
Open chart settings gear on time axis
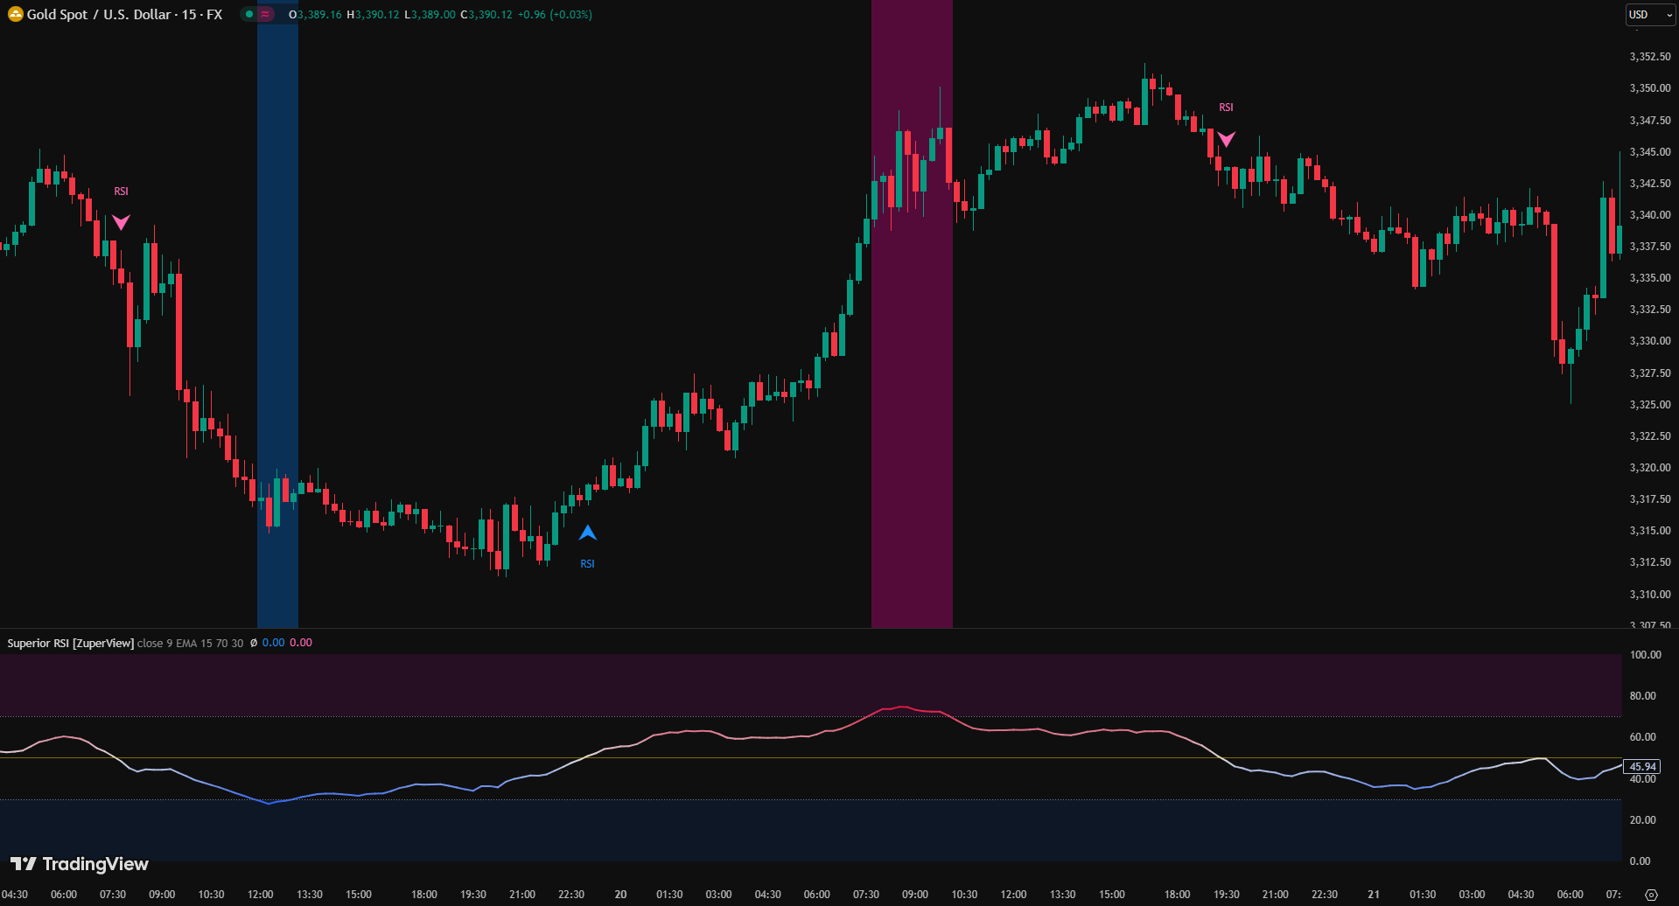pos(1651,895)
